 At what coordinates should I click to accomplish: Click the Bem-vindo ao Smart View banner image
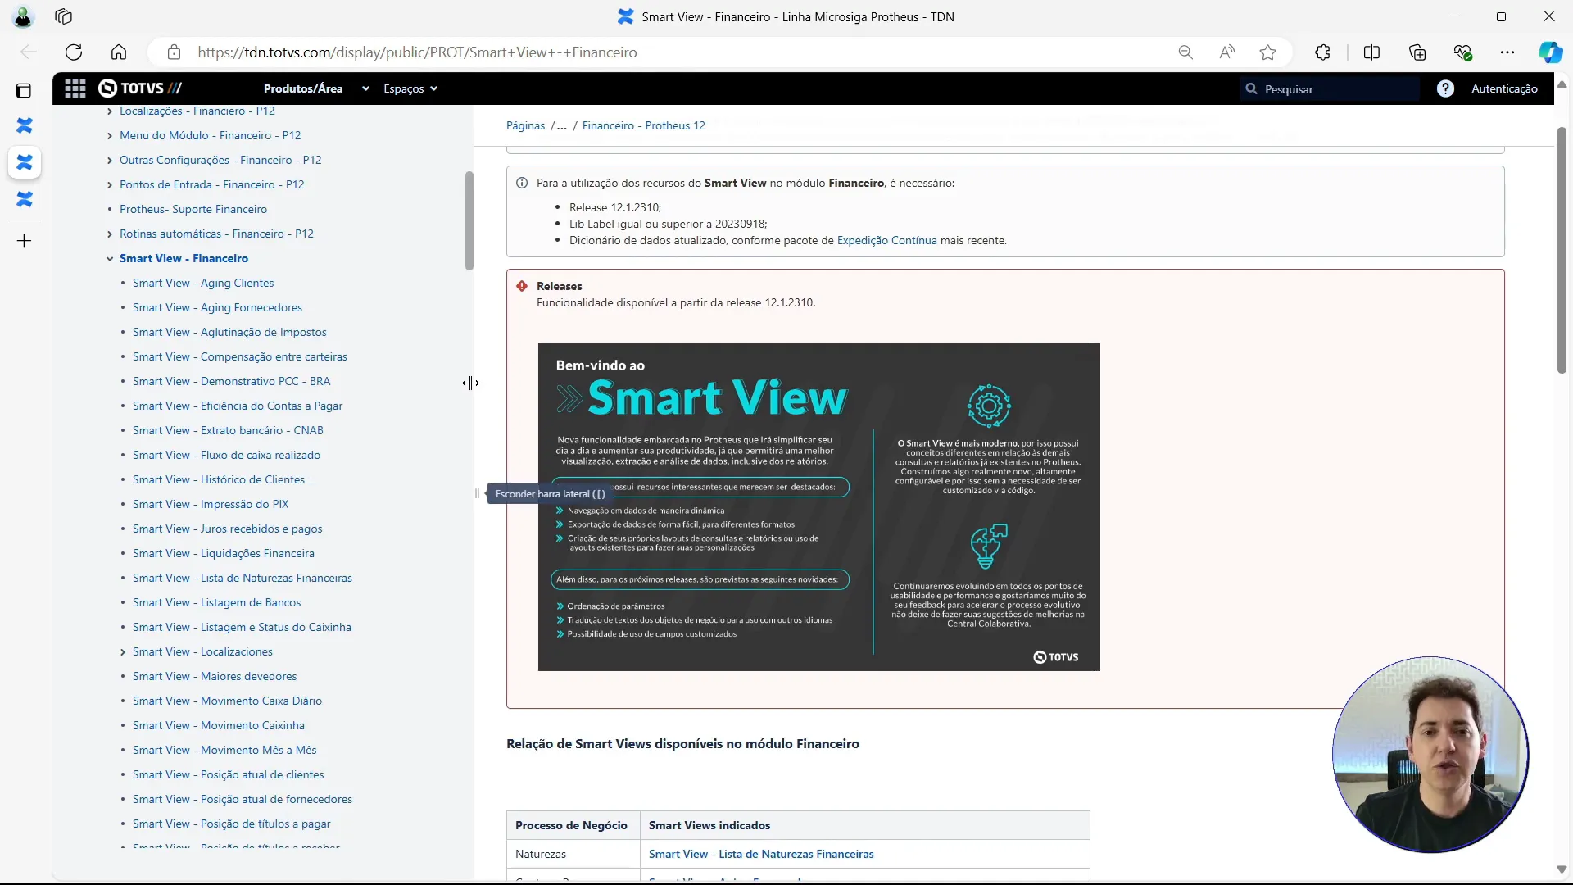coord(818,506)
